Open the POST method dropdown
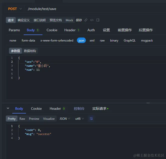Image resolution: width=166 pixels, height=159 pixels. pos(15,9)
